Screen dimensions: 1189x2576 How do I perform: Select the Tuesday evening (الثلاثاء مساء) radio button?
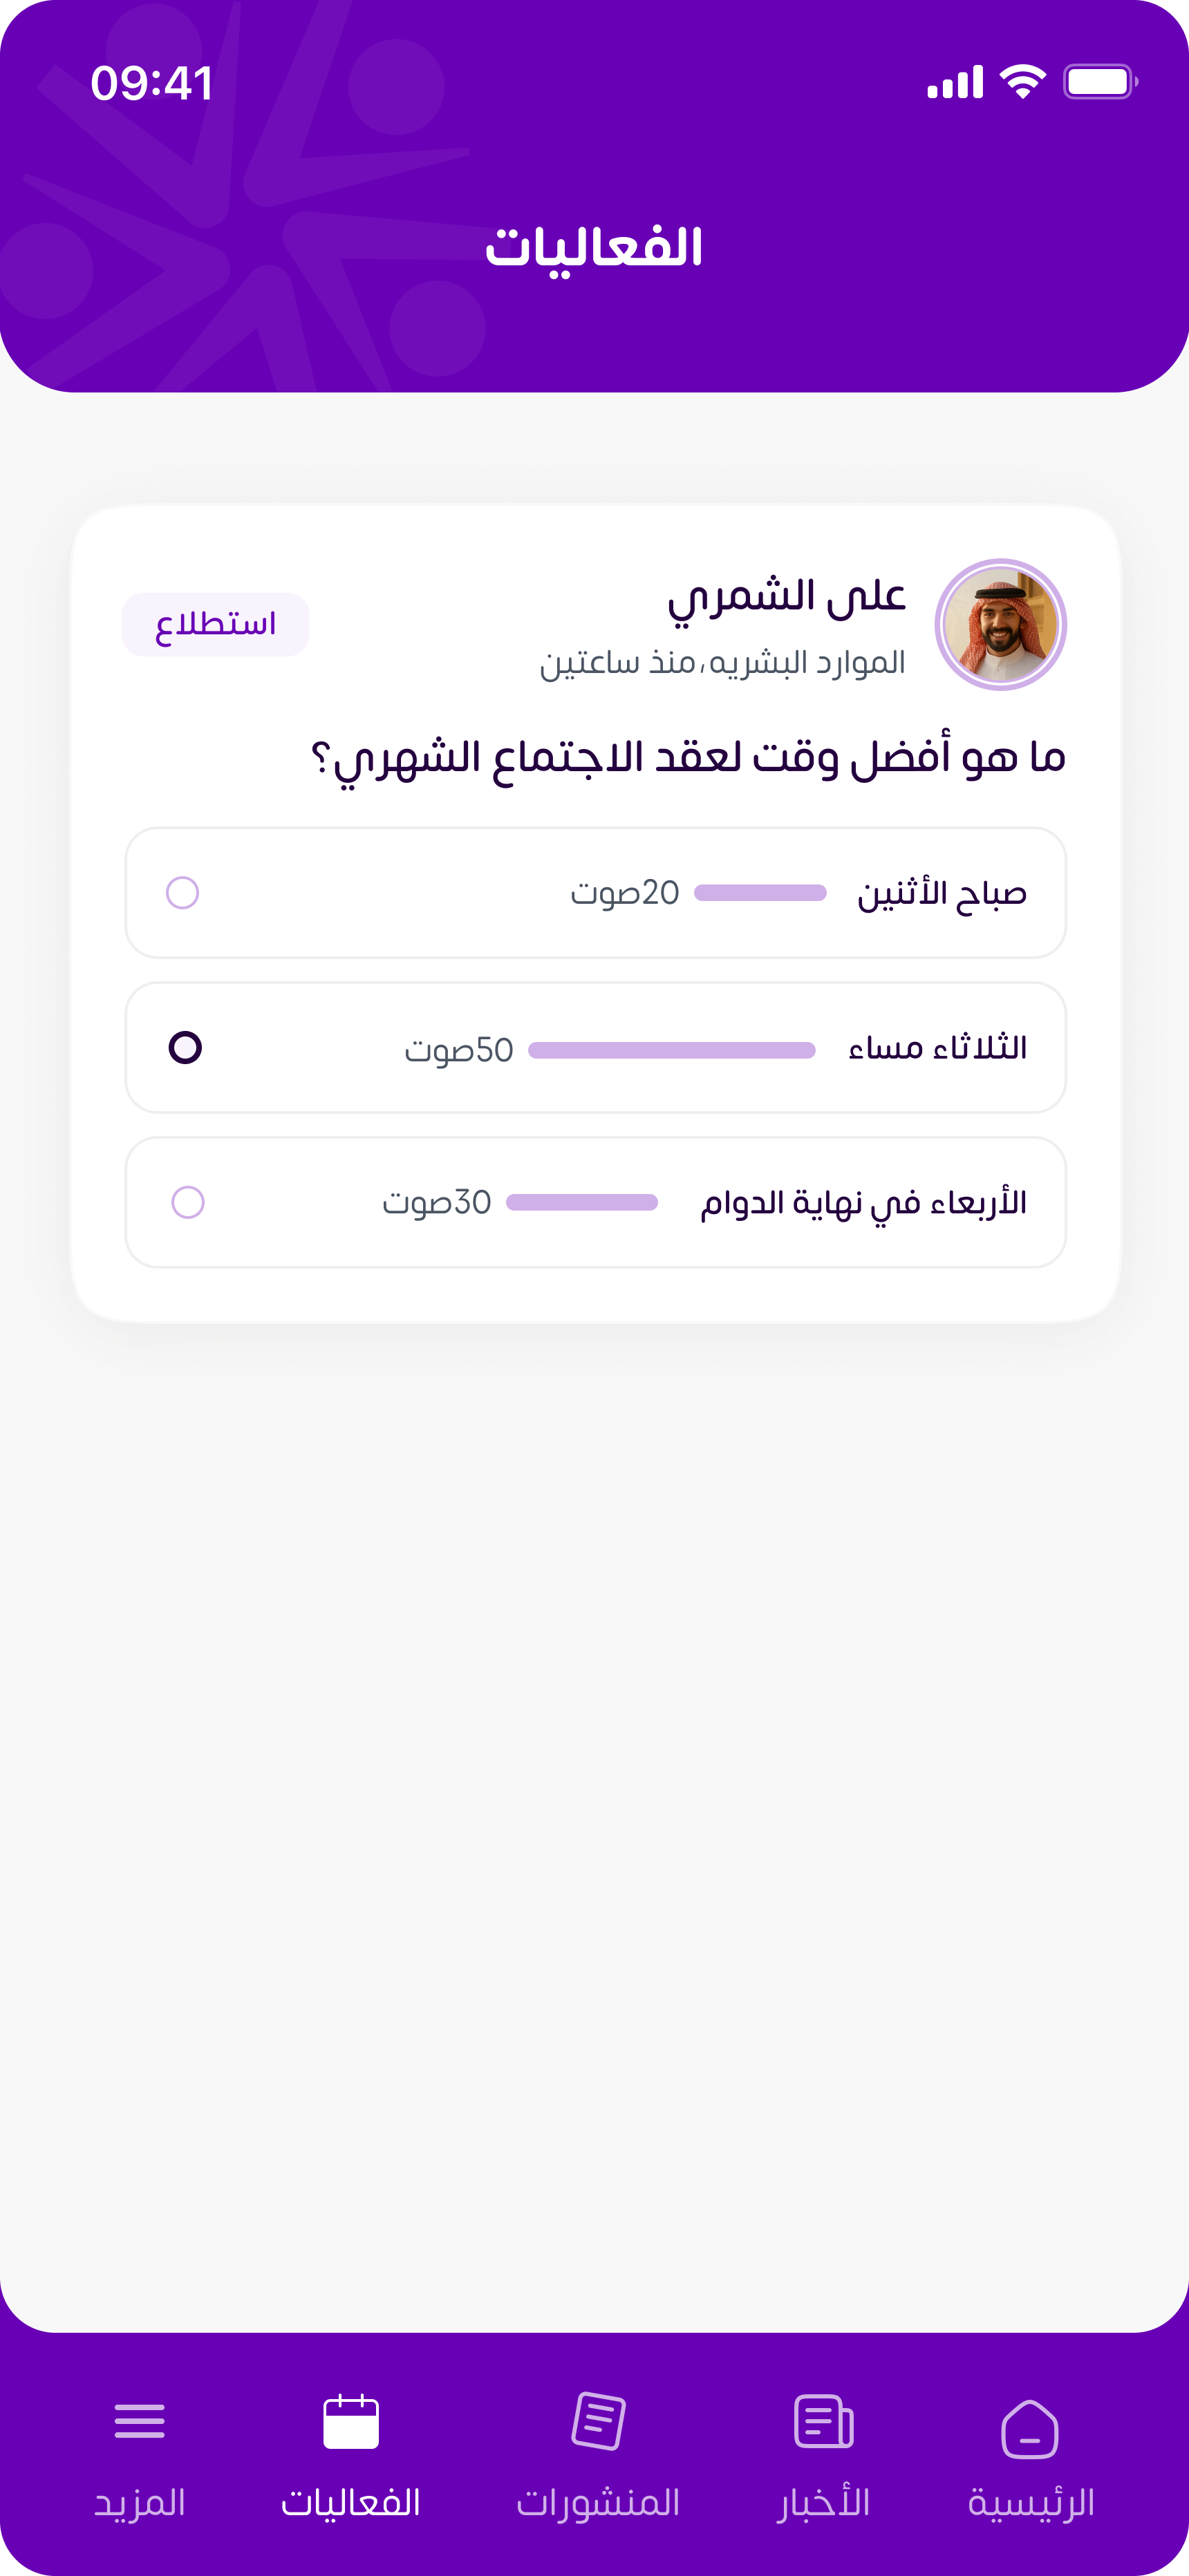(185, 1047)
